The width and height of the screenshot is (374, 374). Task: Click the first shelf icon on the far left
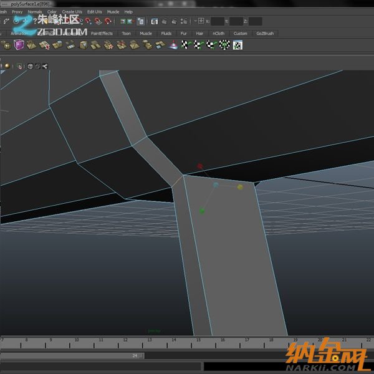coord(6,45)
